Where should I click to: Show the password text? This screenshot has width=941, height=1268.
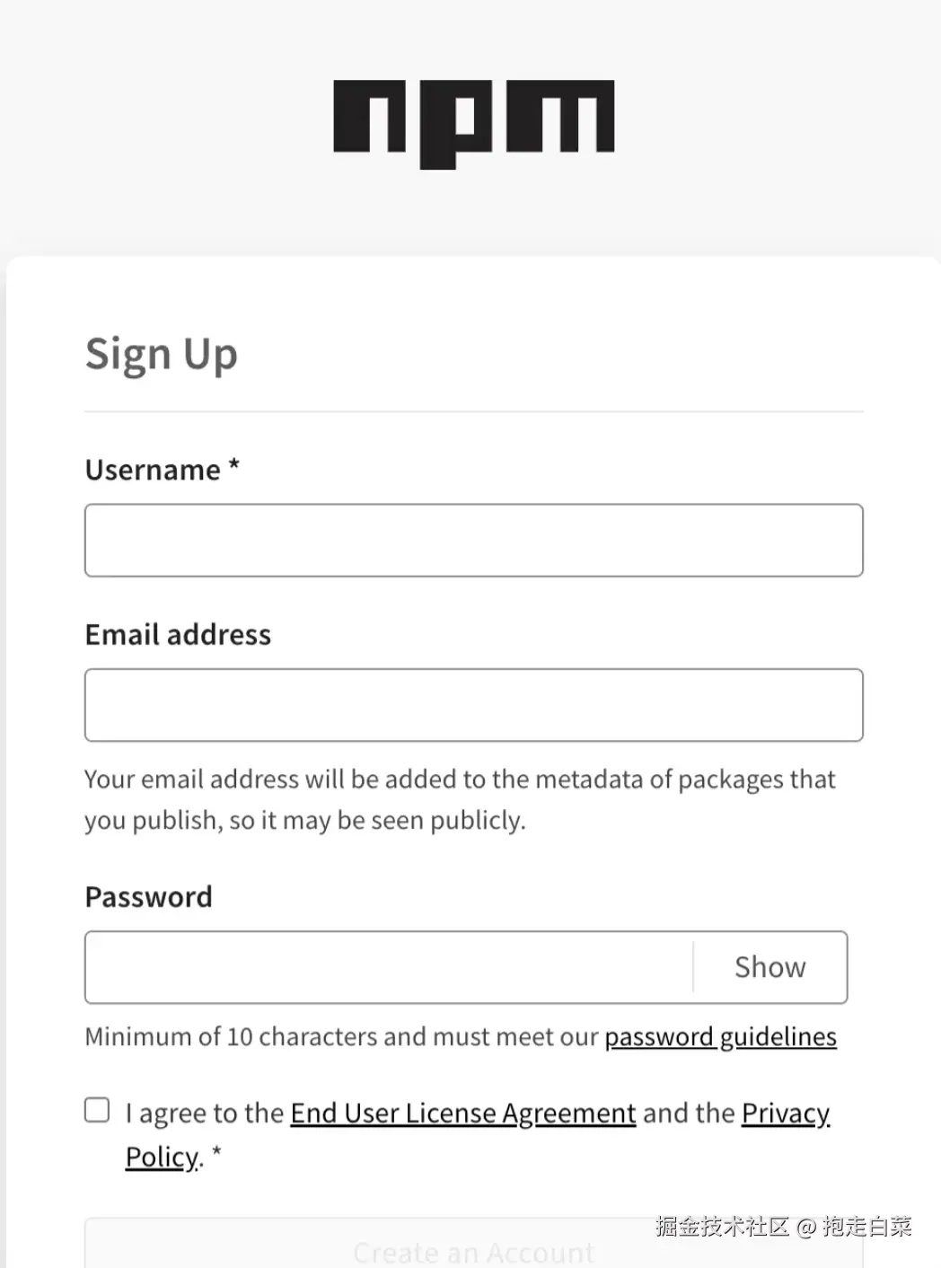point(770,967)
